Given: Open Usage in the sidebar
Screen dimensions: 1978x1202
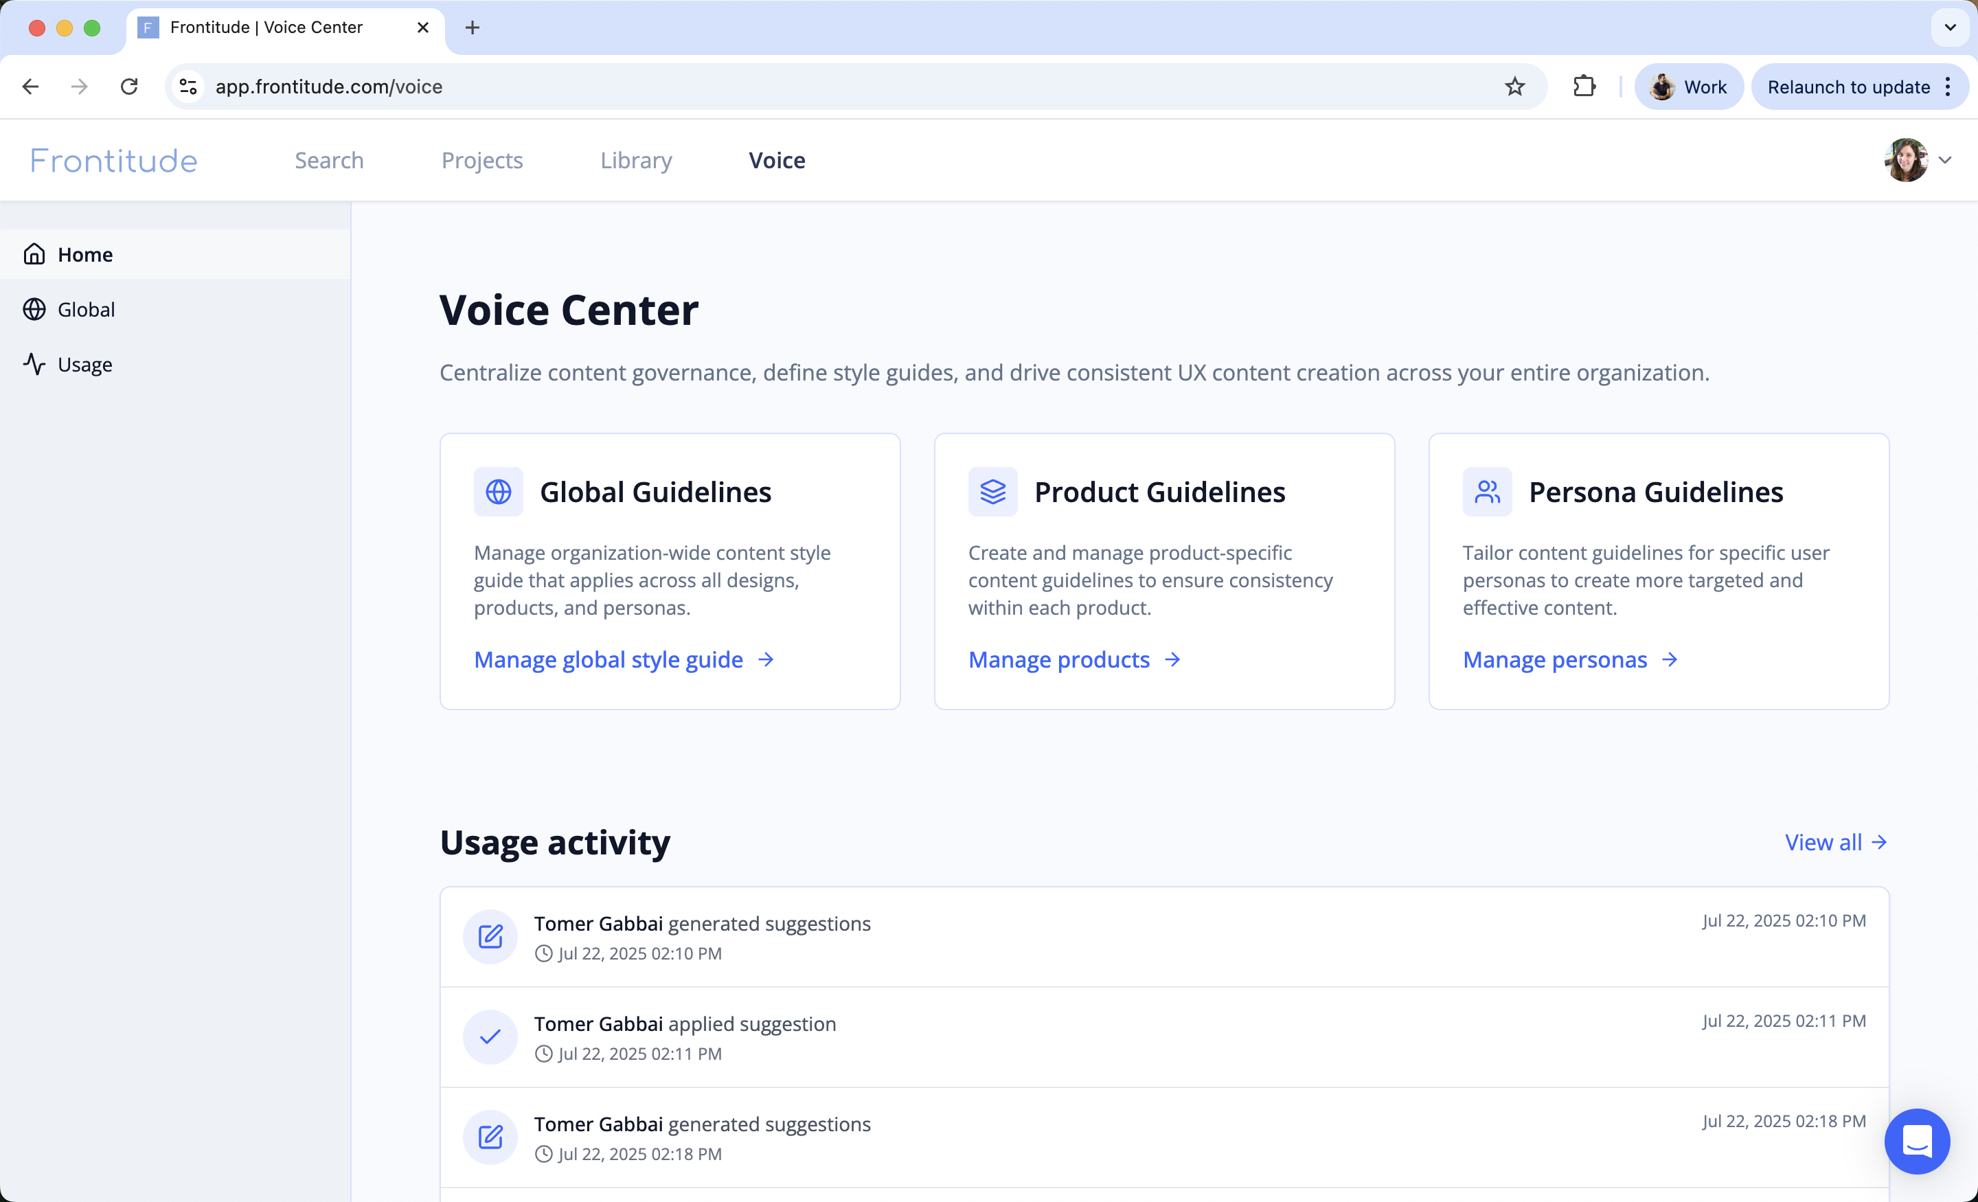Looking at the screenshot, I should point(175,364).
